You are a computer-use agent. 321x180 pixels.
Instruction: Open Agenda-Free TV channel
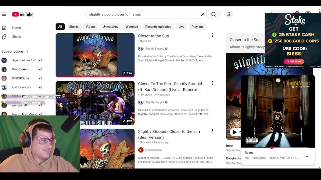tap(23, 60)
